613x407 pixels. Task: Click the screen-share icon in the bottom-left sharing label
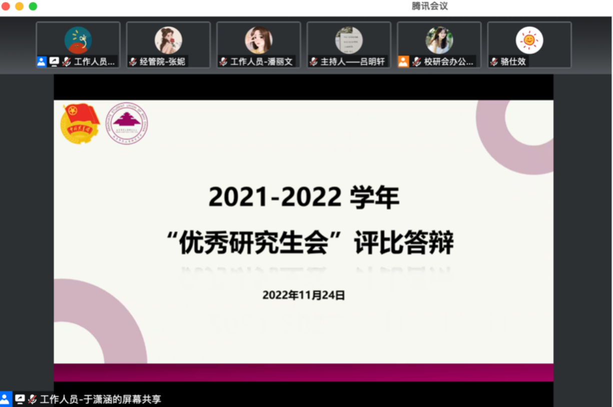20,399
